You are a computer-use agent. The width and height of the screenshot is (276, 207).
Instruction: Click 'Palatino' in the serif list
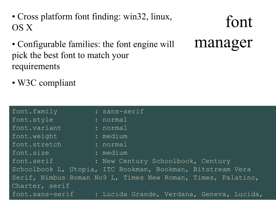tap(239, 177)
